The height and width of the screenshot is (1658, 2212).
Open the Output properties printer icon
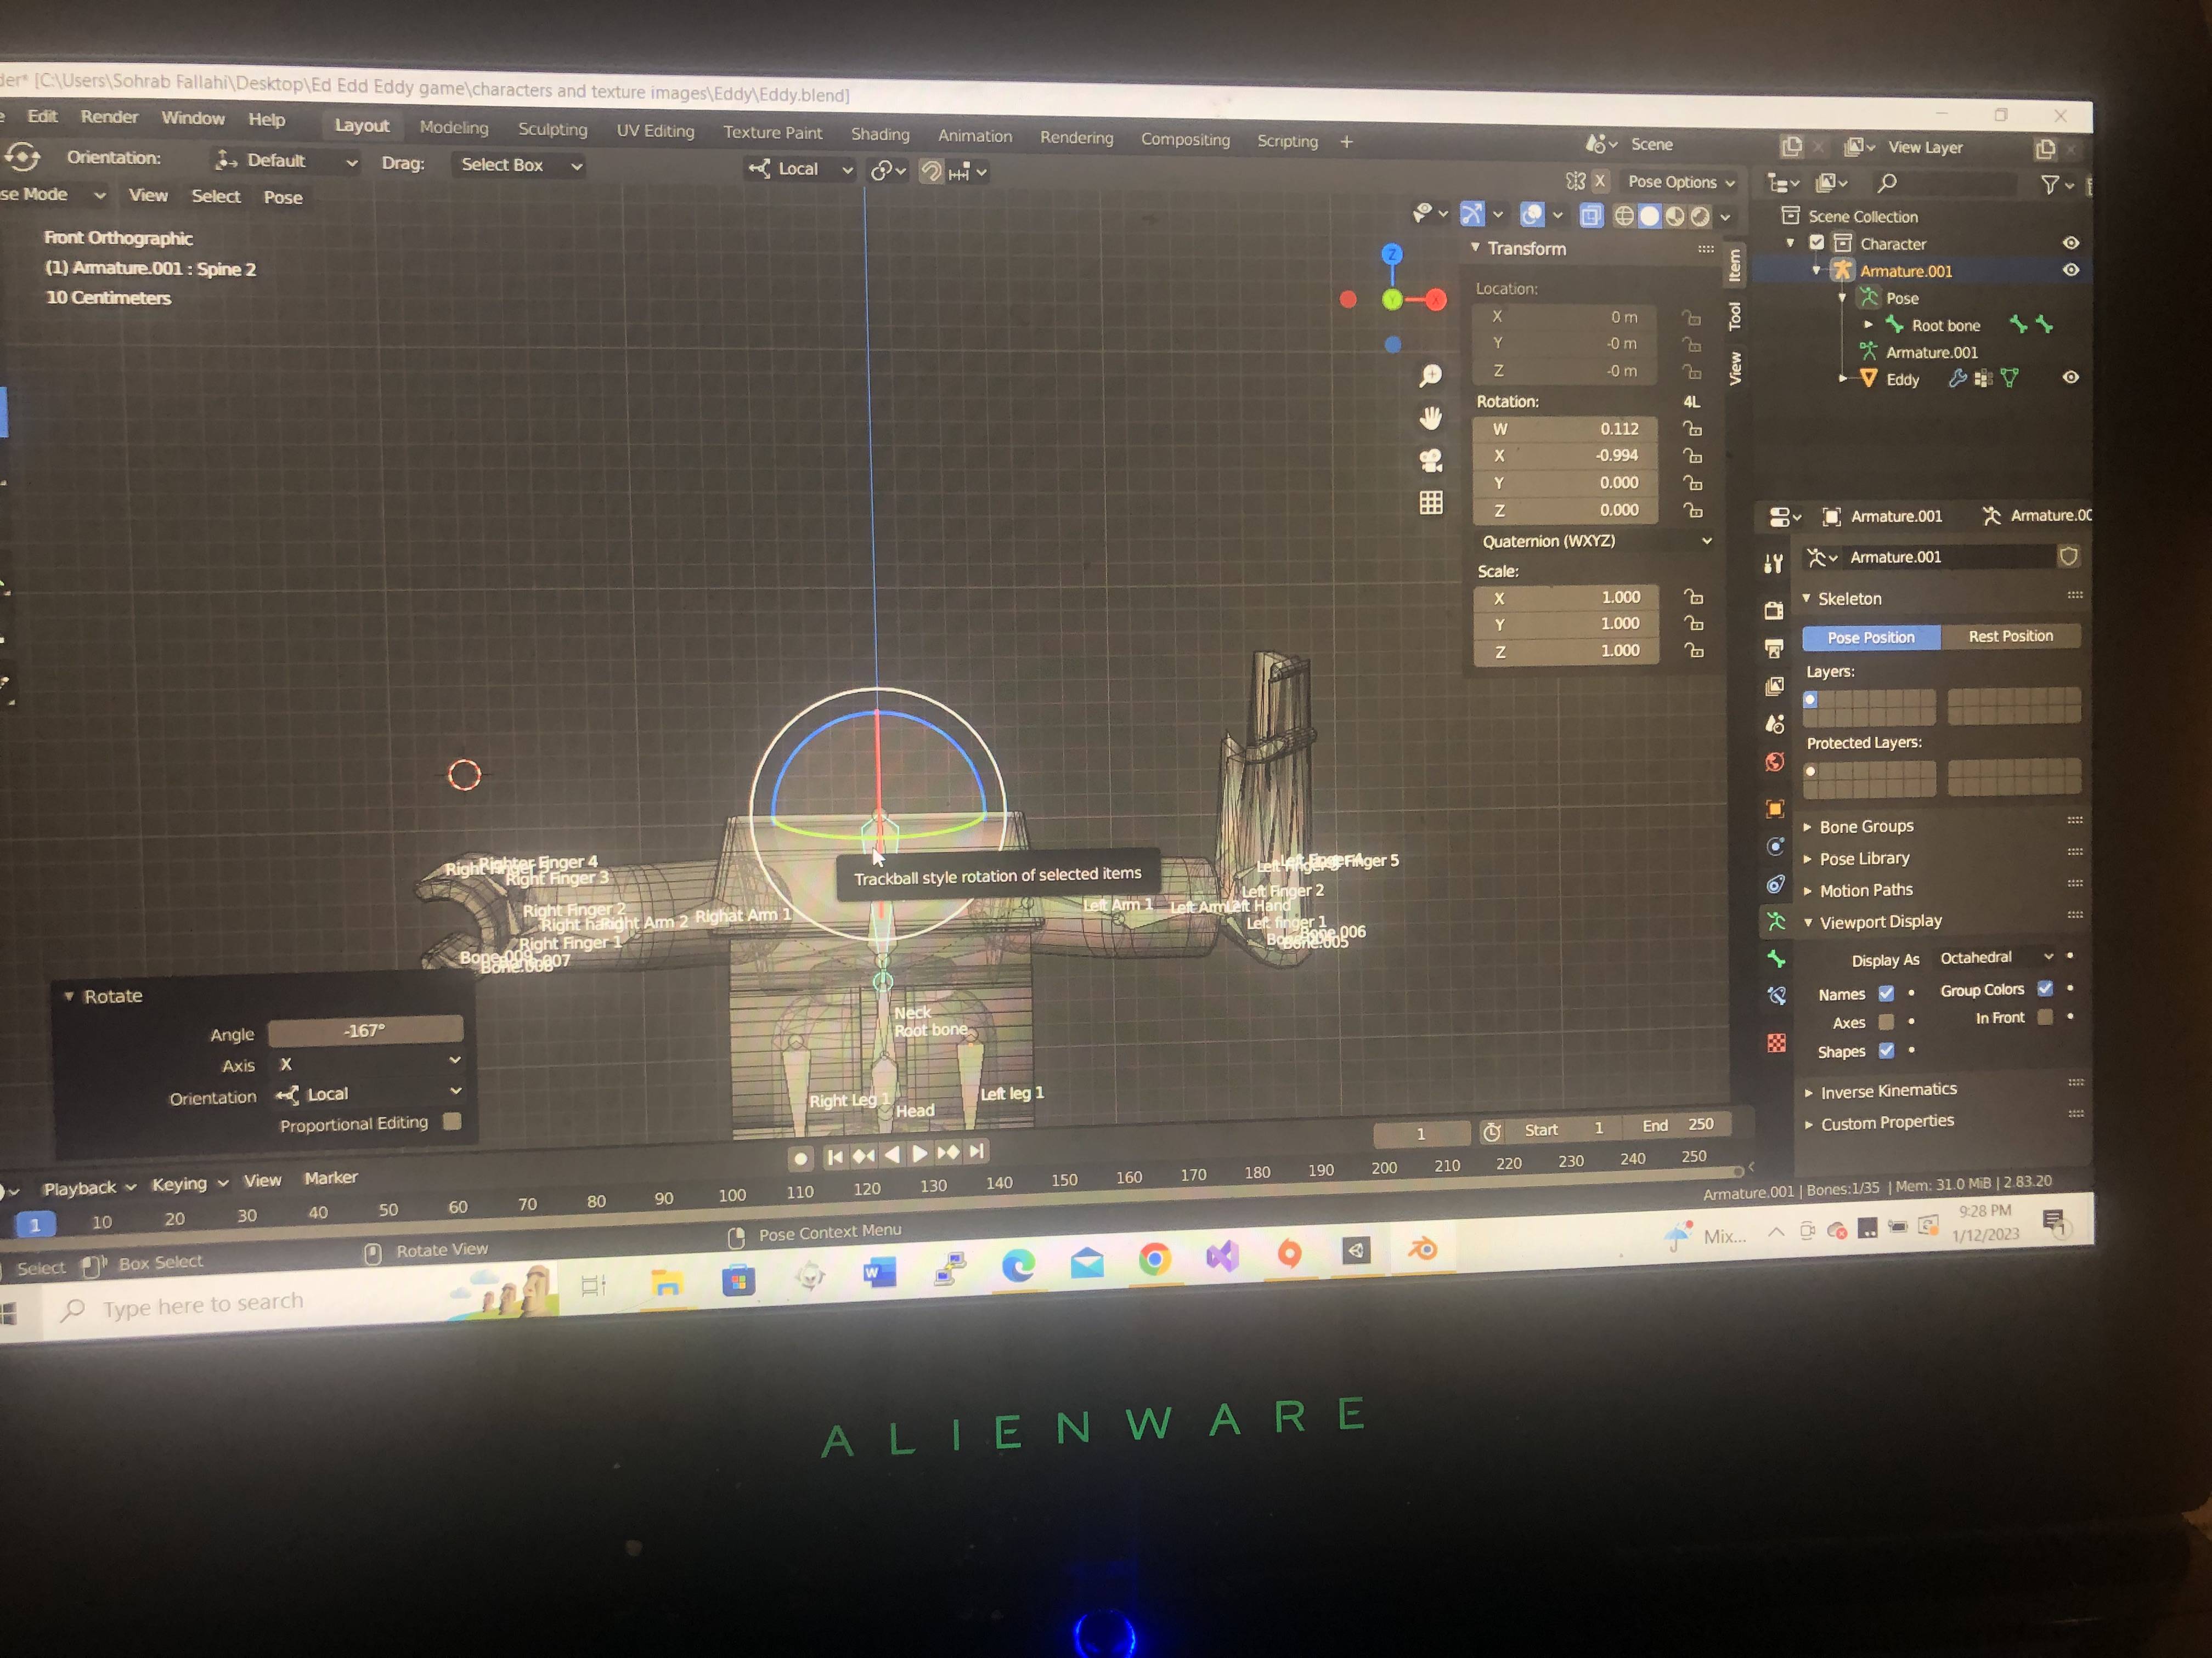1774,649
